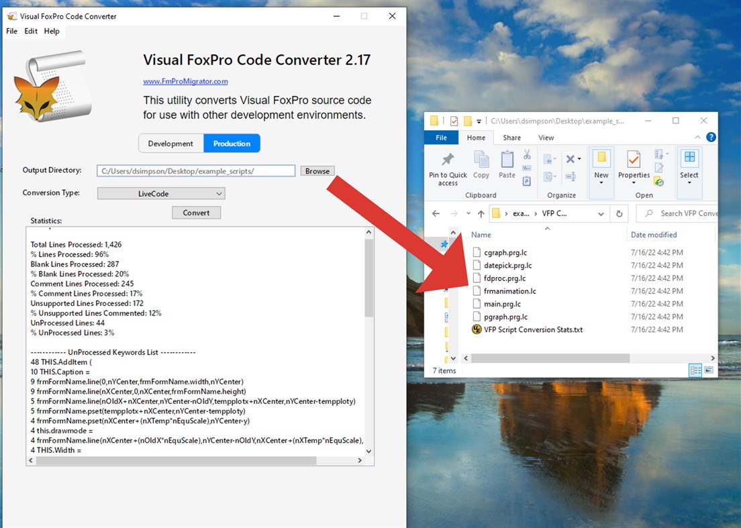Switch to the View tab in Explorer

pyautogui.click(x=546, y=138)
